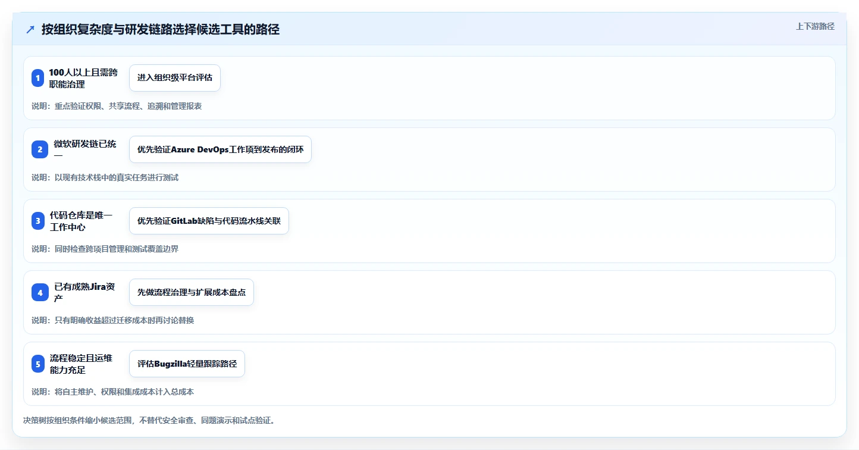Select 优先验证GitLab缺陷与代码流水线关联 button
This screenshot has width=859, height=450.
pos(209,221)
